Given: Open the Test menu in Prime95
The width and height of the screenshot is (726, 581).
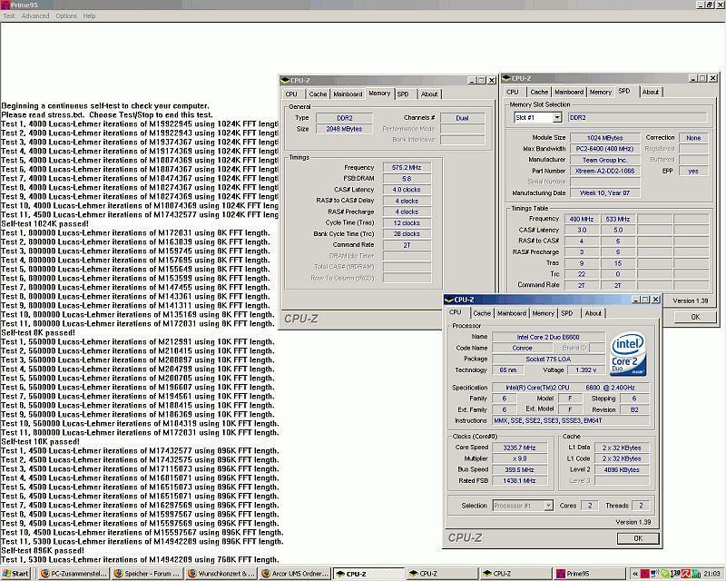Looking at the screenshot, I should pyautogui.click(x=9, y=15).
